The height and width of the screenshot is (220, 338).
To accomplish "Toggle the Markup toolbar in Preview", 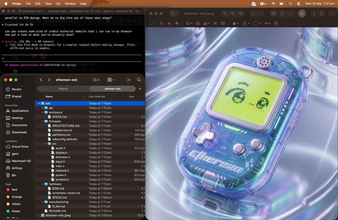I will tap(302, 13).
